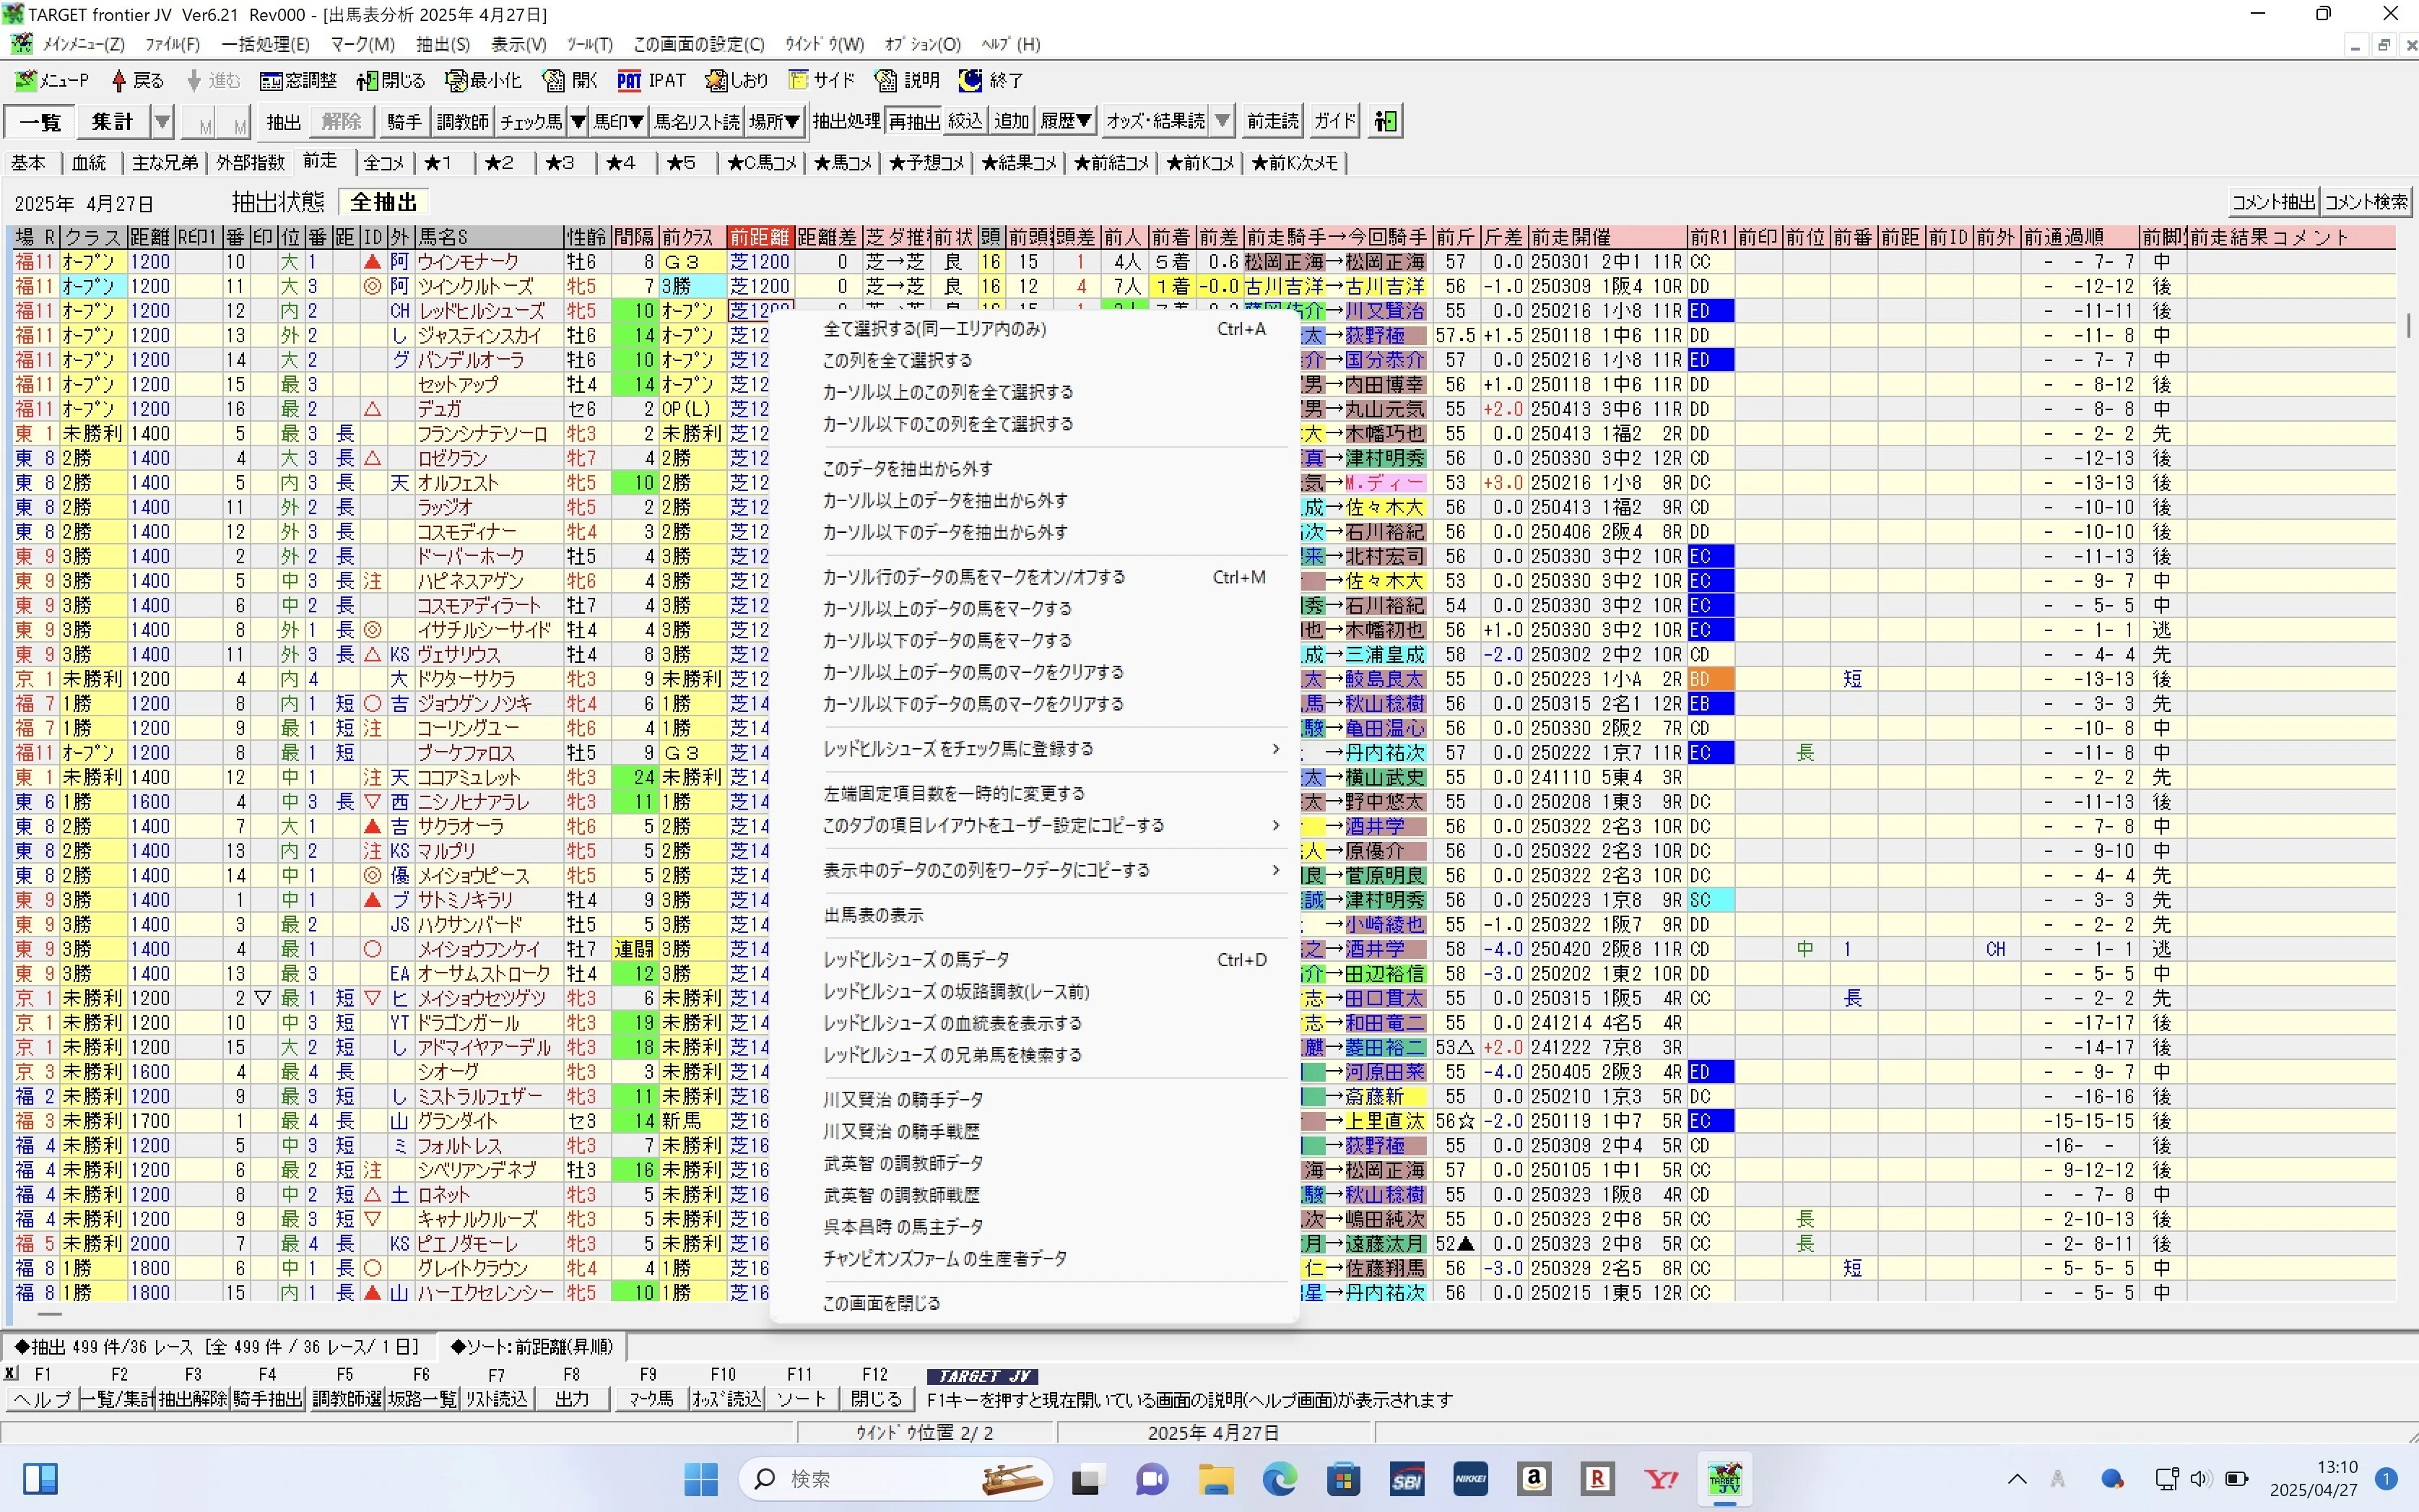Select 川又賢治 の騎手データ in context menu
This screenshot has width=2419, height=1512.
click(x=902, y=1099)
